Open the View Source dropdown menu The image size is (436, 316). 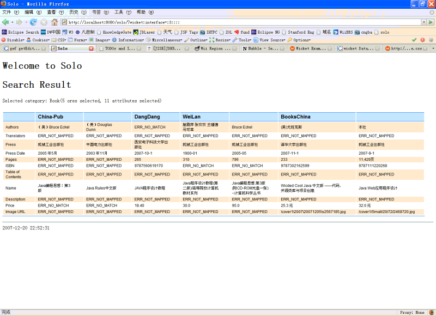pyautogui.click(x=269, y=40)
